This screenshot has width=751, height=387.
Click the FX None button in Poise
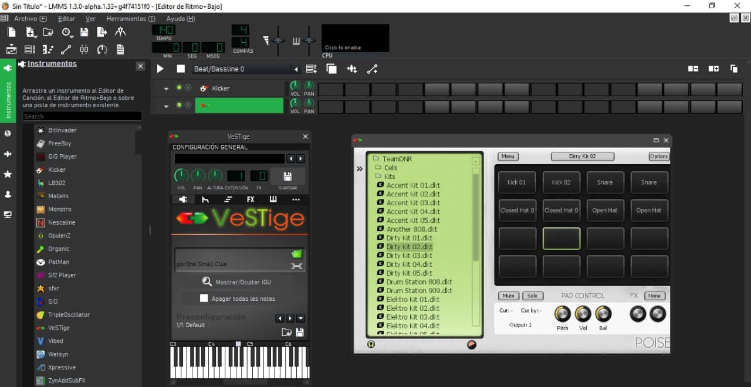(x=655, y=296)
